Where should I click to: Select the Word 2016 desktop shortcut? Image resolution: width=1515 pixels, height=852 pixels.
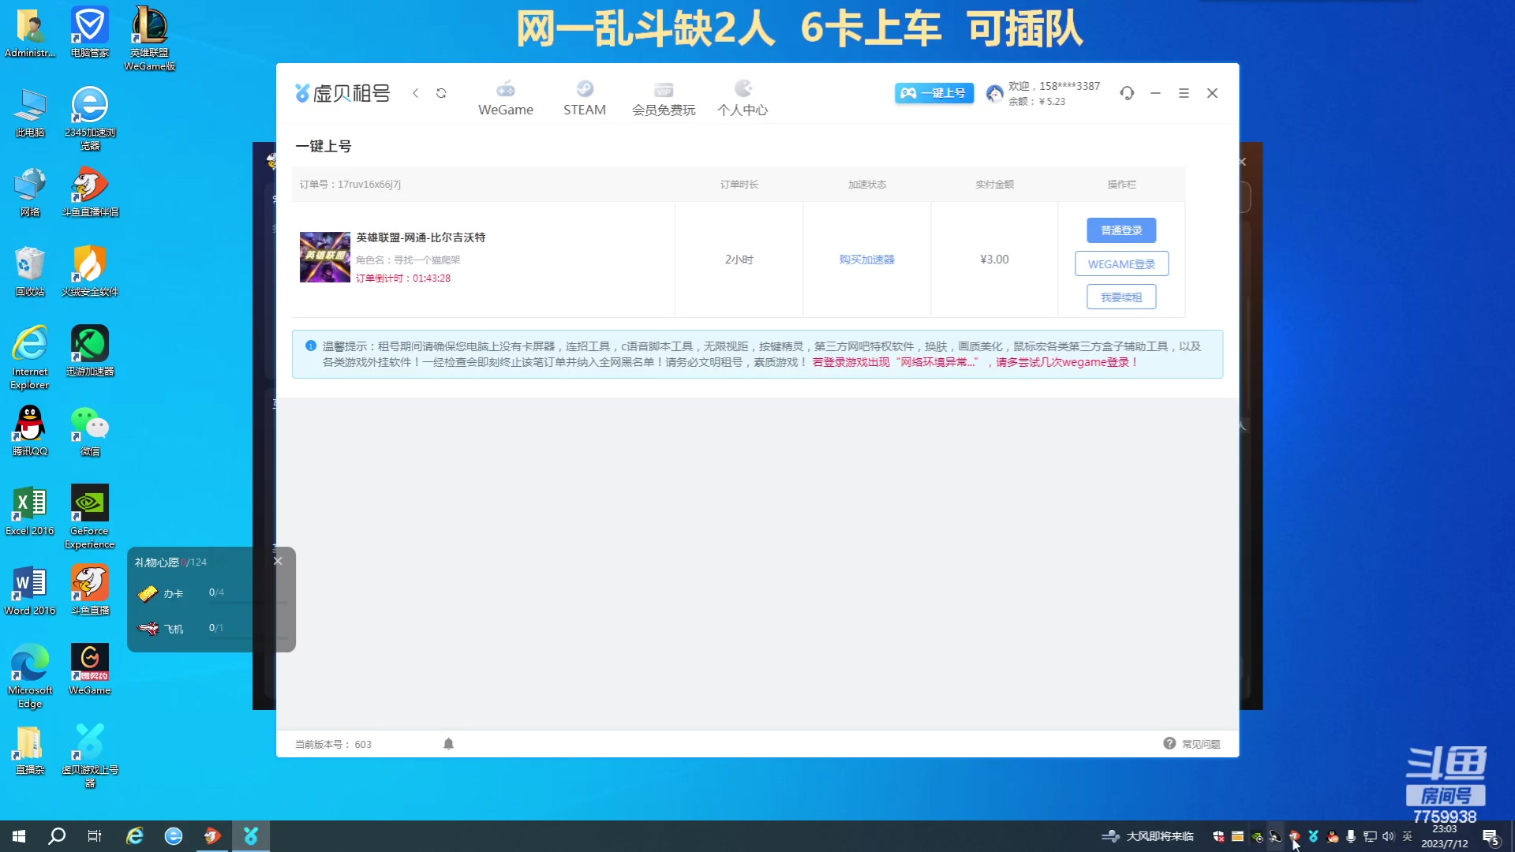coord(30,590)
